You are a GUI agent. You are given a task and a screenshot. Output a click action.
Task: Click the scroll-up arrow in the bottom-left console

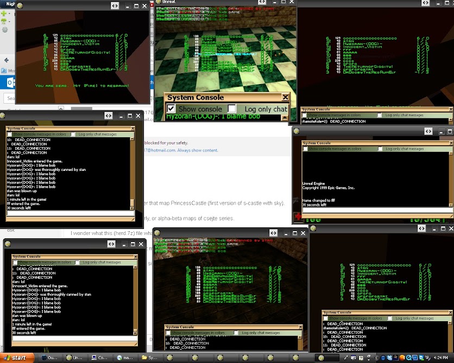[135, 268]
